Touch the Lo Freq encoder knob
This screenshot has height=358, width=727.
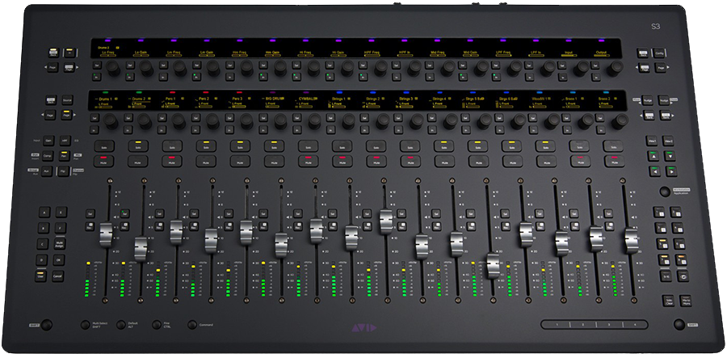pyautogui.click(x=112, y=69)
